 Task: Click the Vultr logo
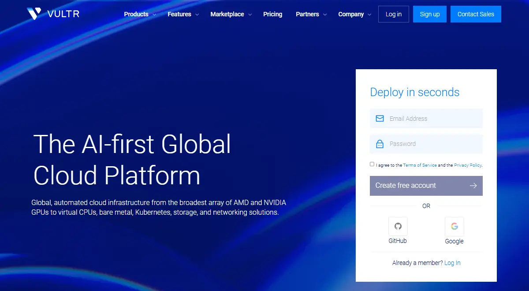tap(53, 13)
